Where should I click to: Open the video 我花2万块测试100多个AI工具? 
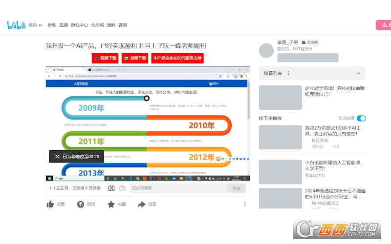[x=333, y=131]
